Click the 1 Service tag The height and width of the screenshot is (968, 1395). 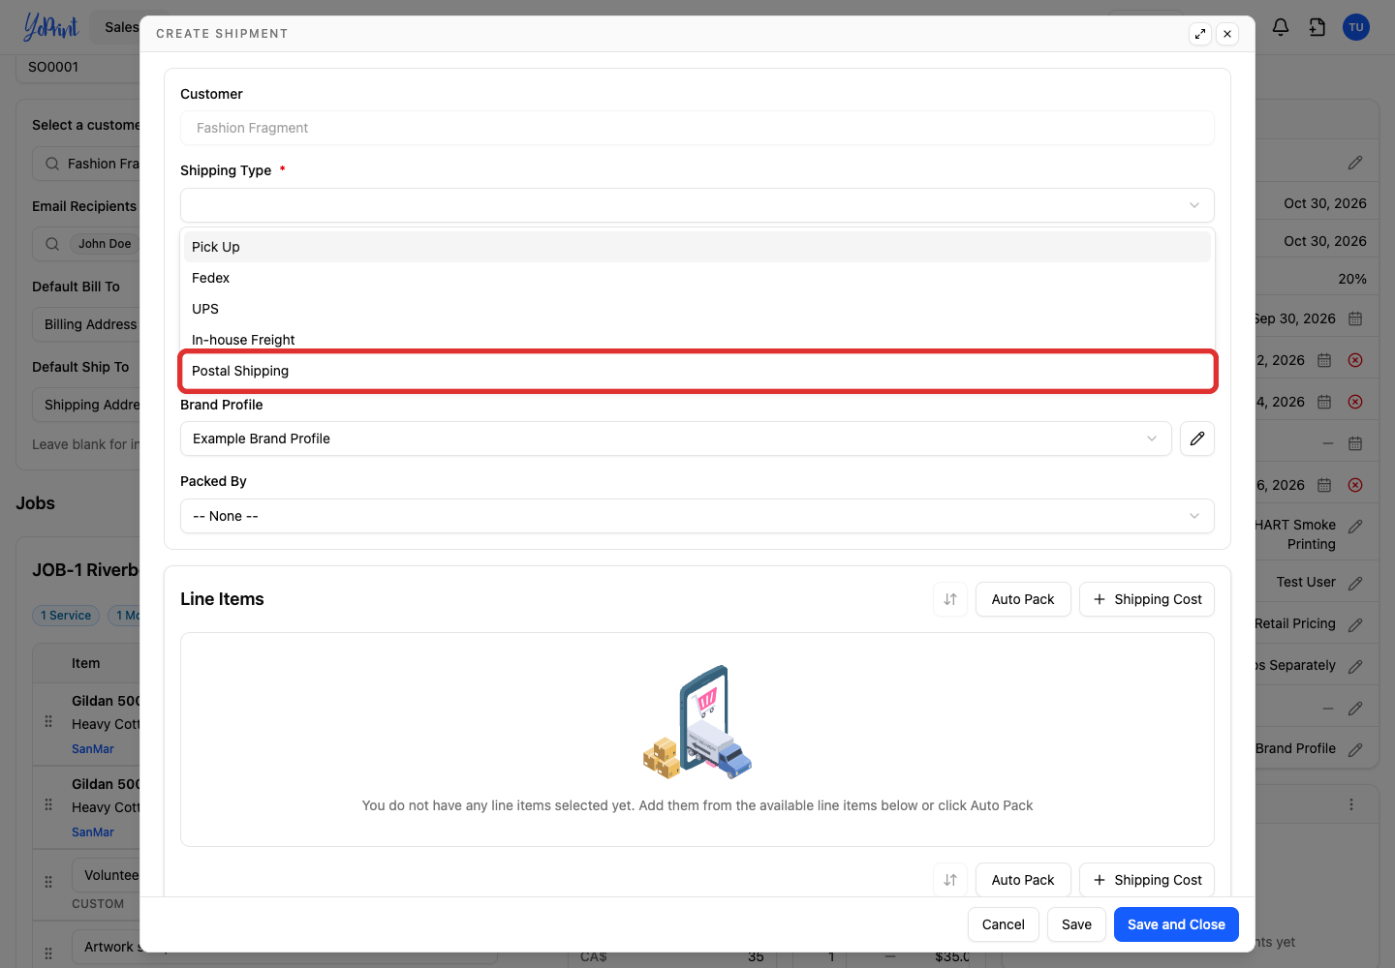click(x=66, y=616)
